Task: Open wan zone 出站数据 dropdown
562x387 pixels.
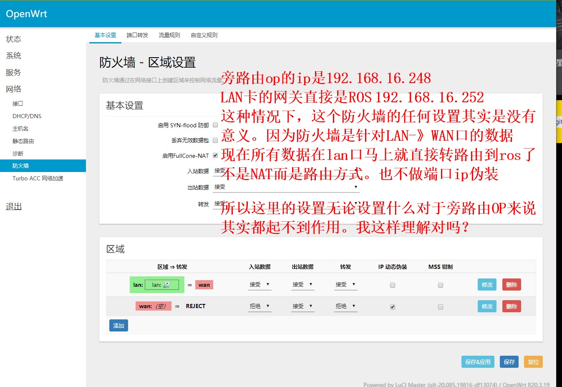Action: (x=302, y=306)
